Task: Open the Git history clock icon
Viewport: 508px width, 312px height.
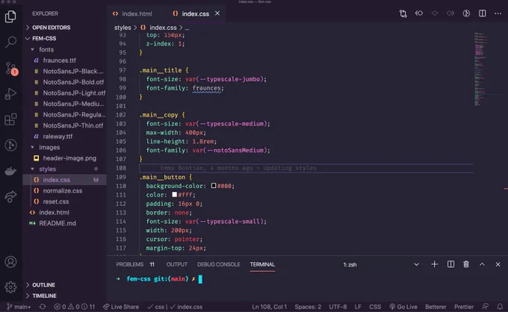Action: pyautogui.click(x=10, y=145)
